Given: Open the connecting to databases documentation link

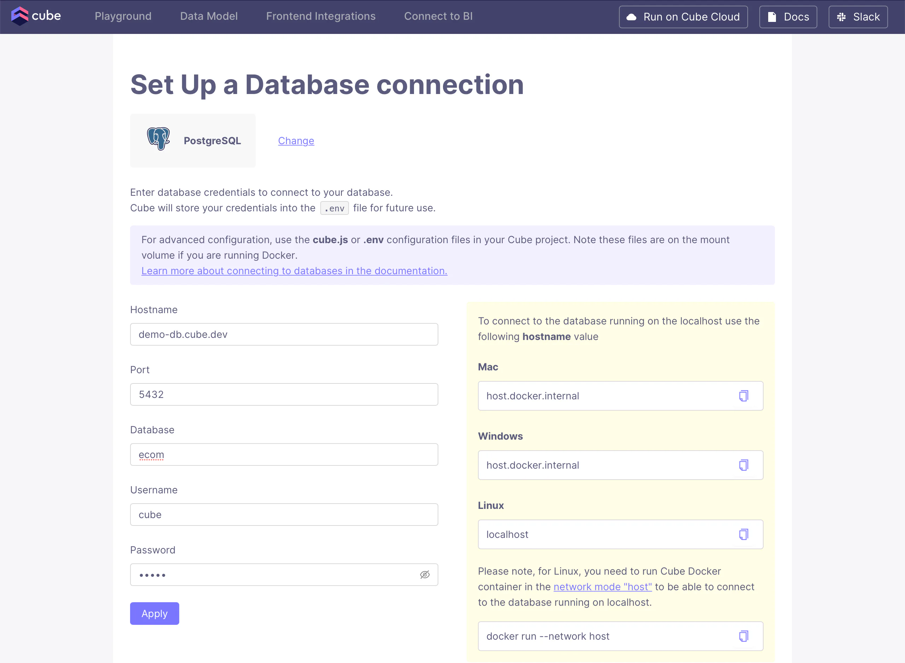Looking at the screenshot, I should [x=294, y=271].
